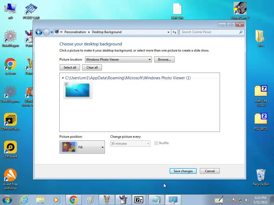The width and height of the screenshot is (274, 205).
Task: Click the Browse... button
Action: (164, 60)
